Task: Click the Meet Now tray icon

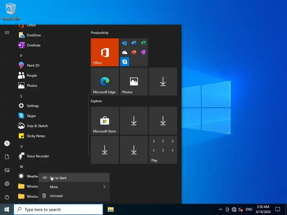Action: [x=227, y=209]
